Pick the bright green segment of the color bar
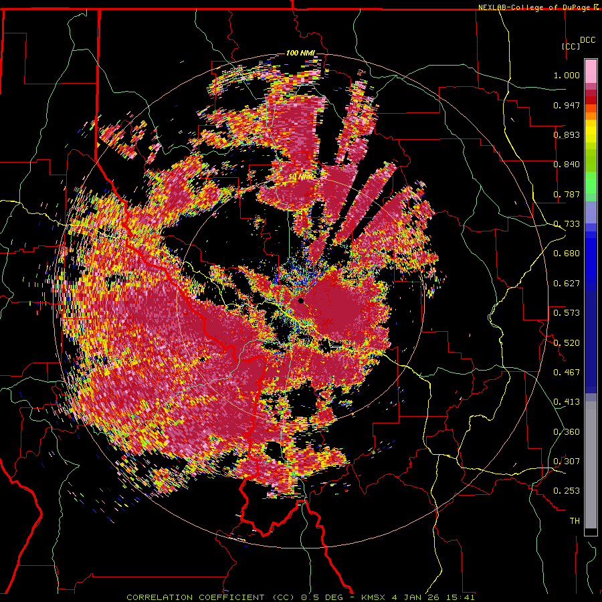602x602 pixels. coord(591,183)
